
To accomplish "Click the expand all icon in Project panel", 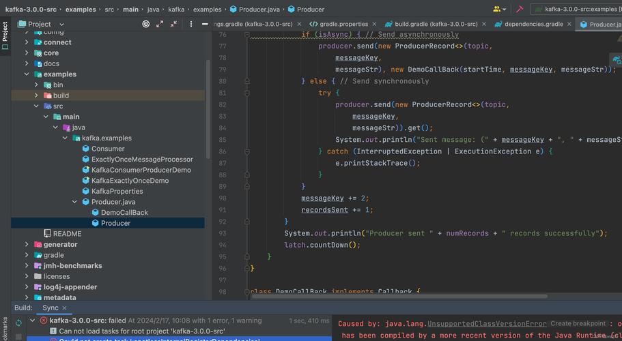I will tap(160, 24).
